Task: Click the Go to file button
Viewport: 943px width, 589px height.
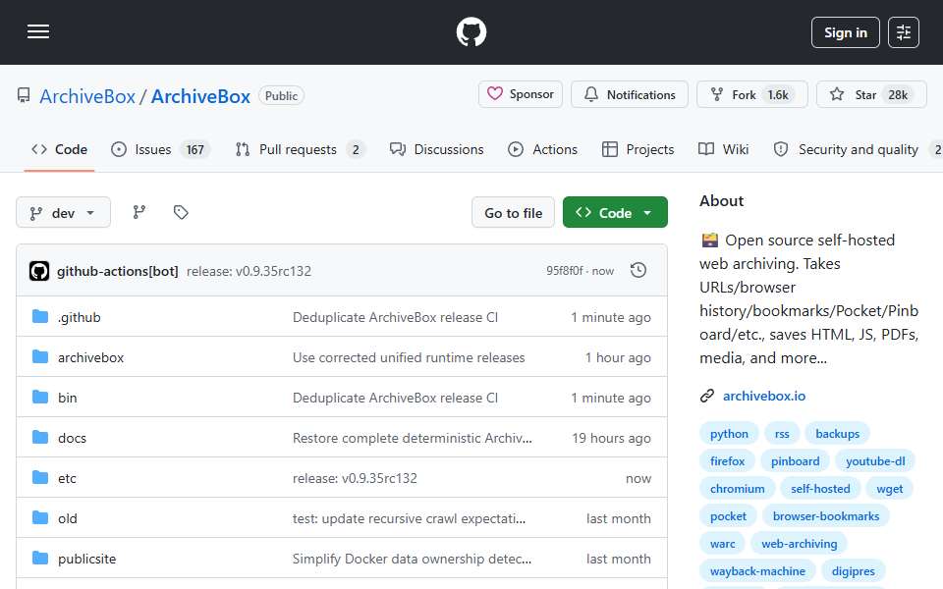Action: pyautogui.click(x=513, y=213)
